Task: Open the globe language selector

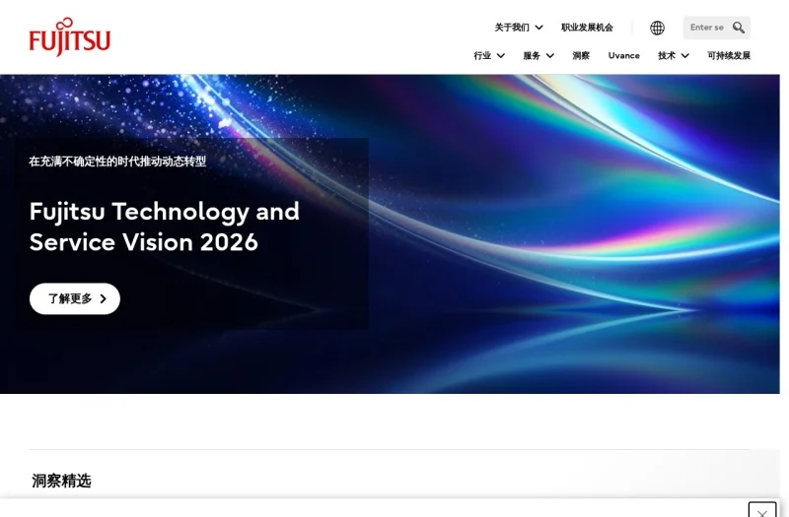Action: point(657,28)
